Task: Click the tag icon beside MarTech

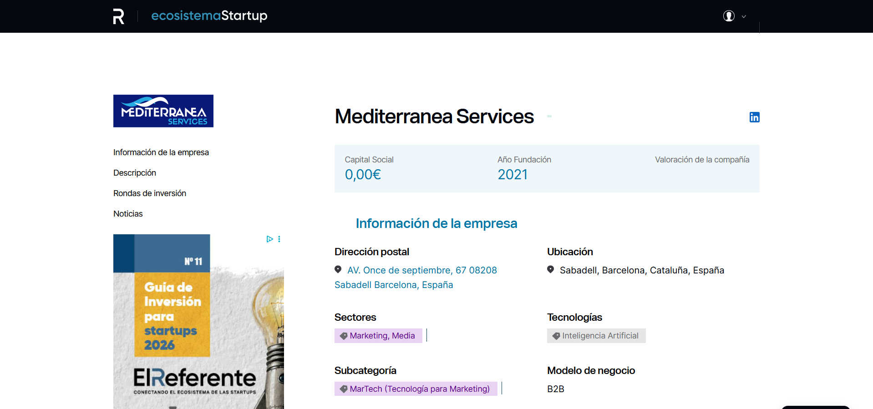Action: pyautogui.click(x=344, y=389)
